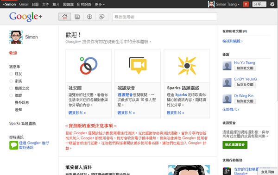Add Hiu Yu Tsang to circles
Screen dimensions: 278x175
coord(245,68)
